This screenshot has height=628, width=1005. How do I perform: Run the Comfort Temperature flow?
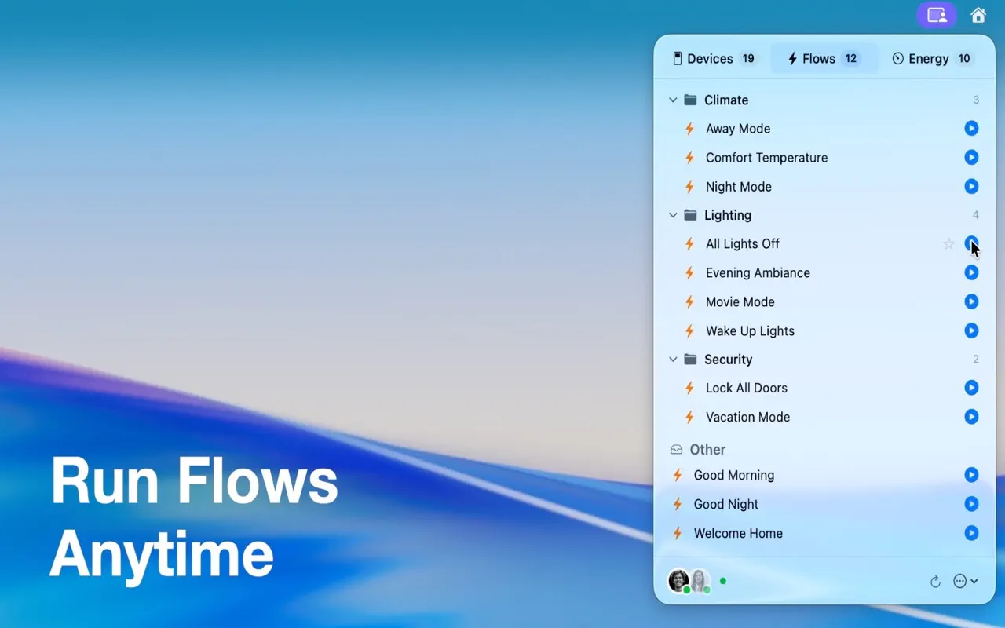[x=971, y=157]
